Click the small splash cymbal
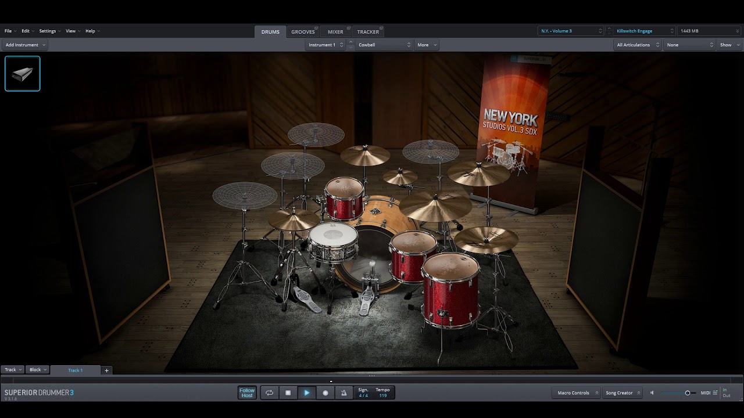This screenshot has height=418, width=744. tap(400, 177)
